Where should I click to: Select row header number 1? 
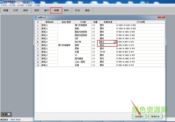point(38,25)
